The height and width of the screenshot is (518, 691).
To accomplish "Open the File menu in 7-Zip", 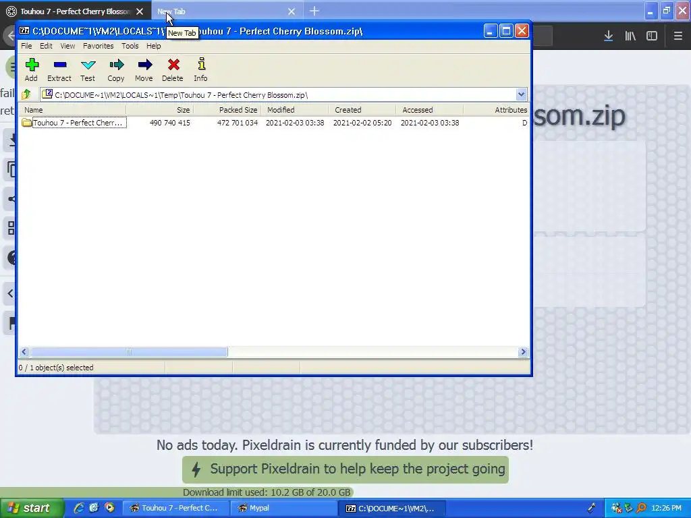I will pos(26,46).
